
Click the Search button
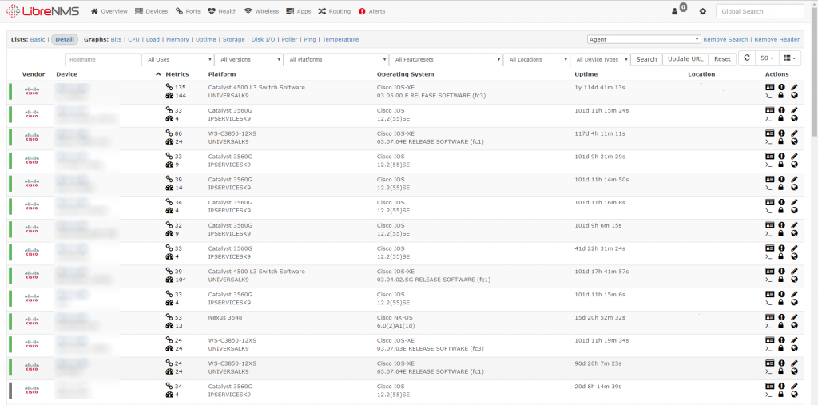(x=646, y=59)
